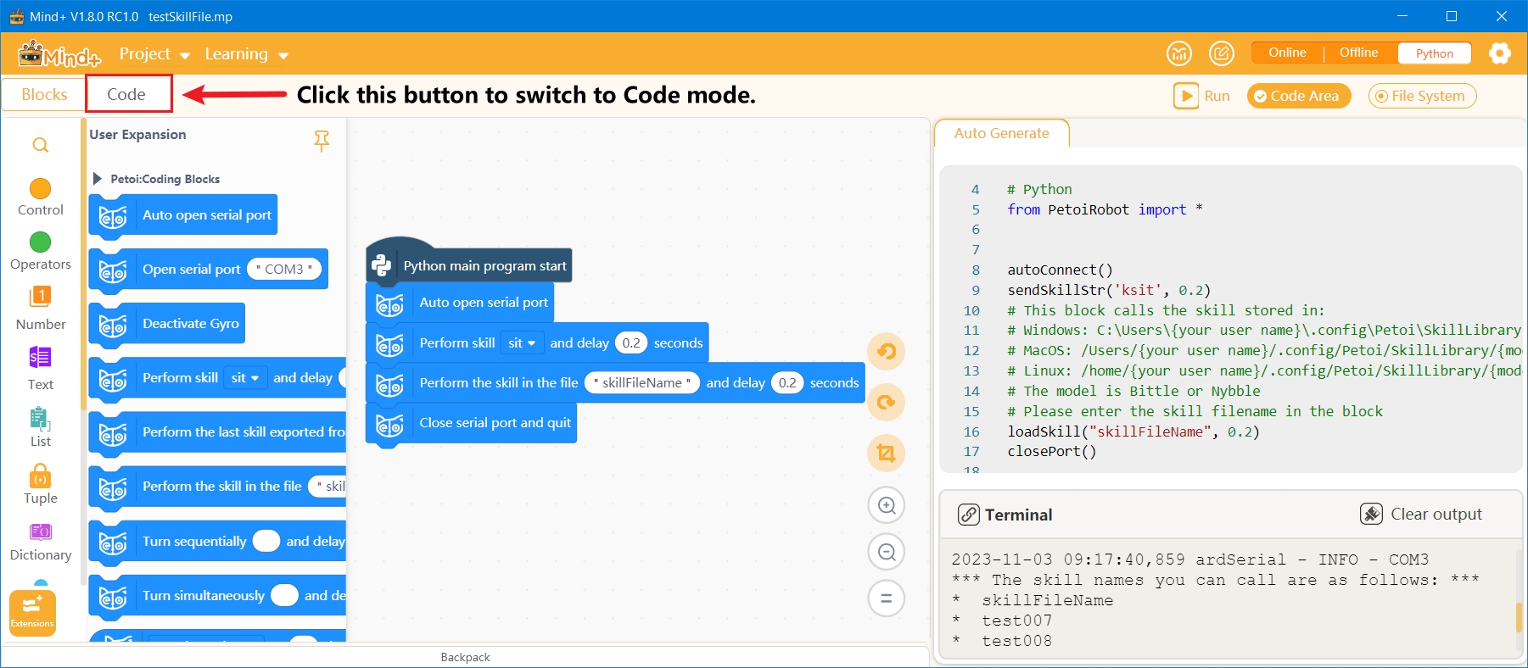Image resolution: width=1528 pixels, height=668 pixels.
Task: Clear the terminal output
Action: [1421, 514]
